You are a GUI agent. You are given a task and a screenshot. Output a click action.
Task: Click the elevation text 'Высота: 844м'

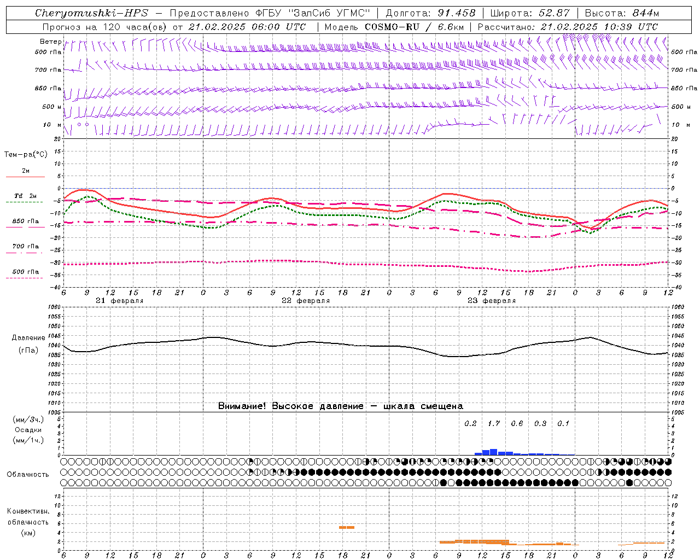coord(622,13)
